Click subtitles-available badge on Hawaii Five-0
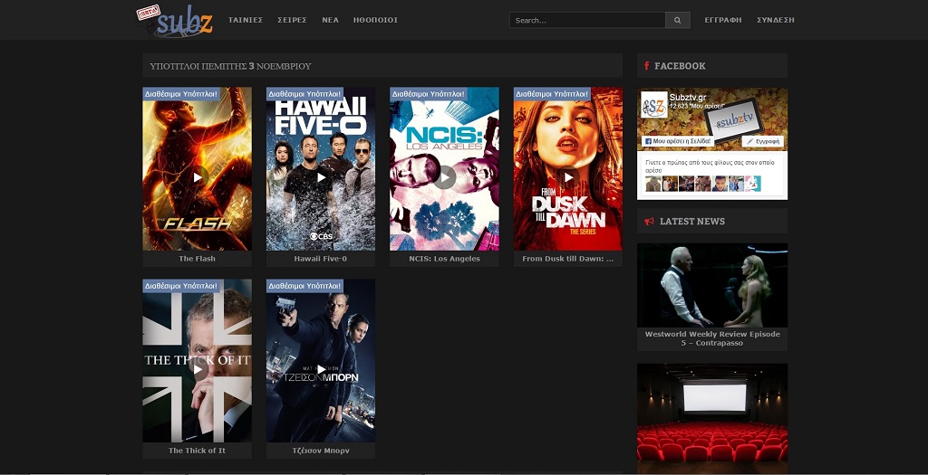Viewport: 928px width, 475px height. click(305, 94)
